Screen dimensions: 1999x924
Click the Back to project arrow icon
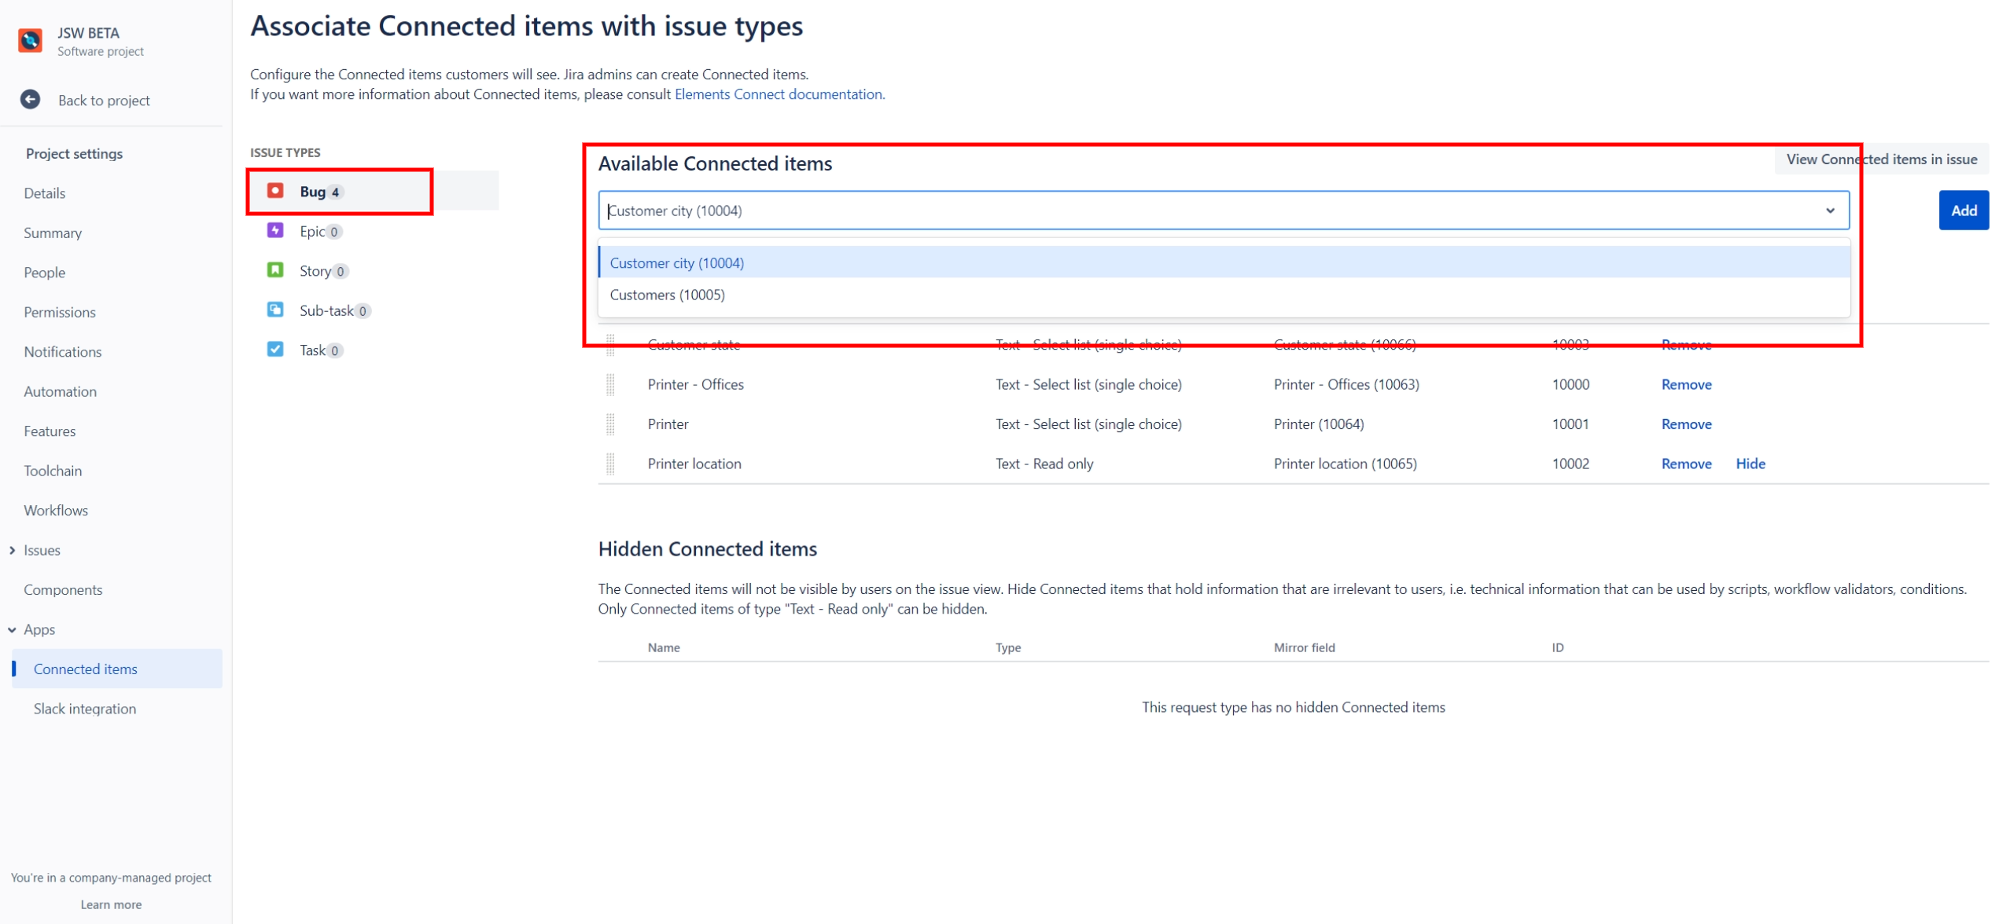(30, 100)
